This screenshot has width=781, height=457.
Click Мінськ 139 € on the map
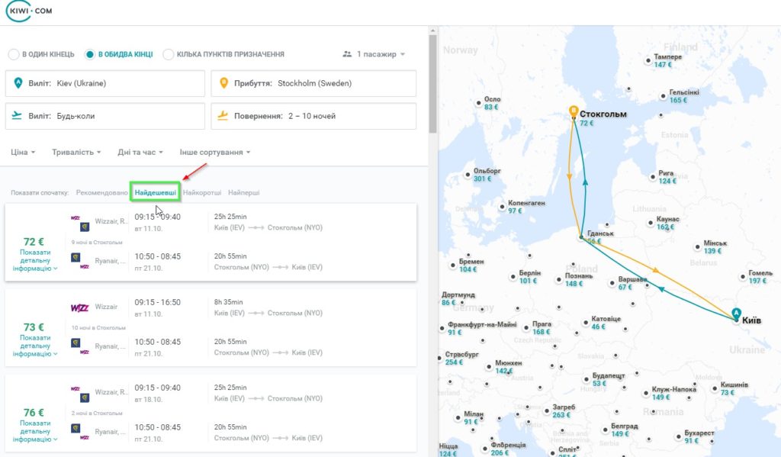(712, 246)
